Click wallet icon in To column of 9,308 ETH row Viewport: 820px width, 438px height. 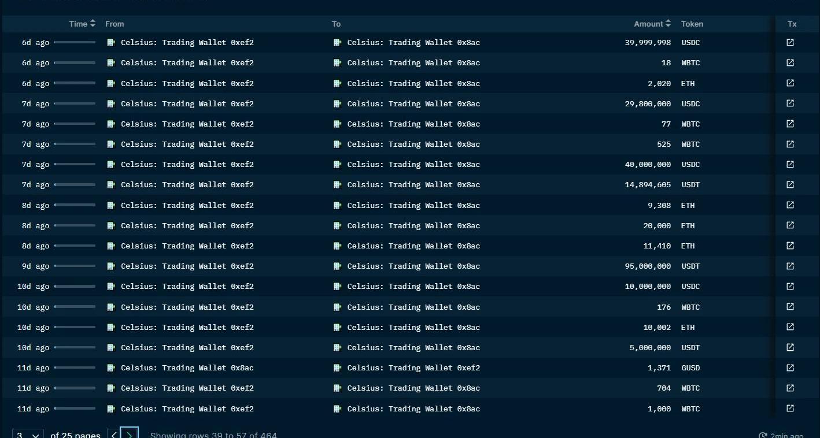point(338,205)
